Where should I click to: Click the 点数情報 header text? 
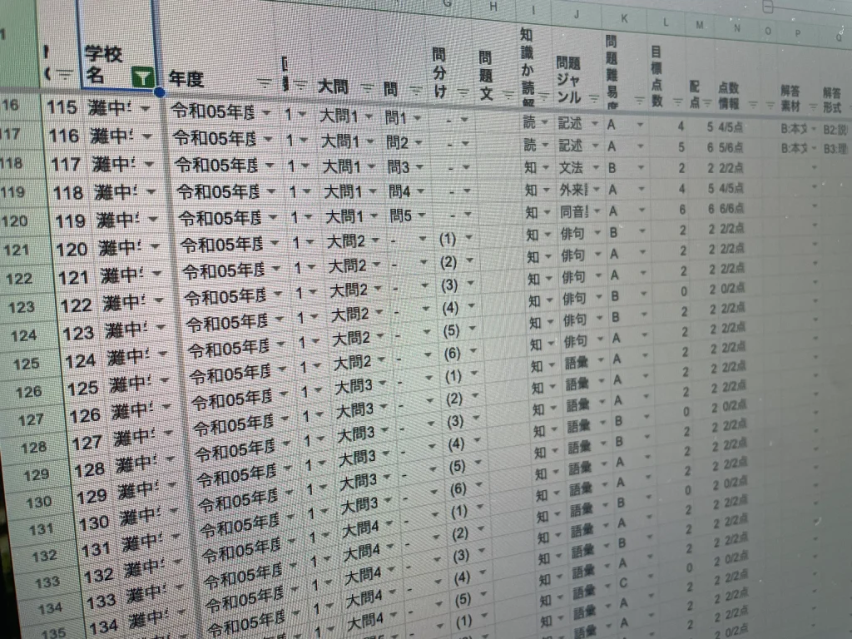point(729,96)
